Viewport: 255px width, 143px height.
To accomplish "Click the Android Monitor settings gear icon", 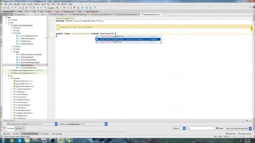I will 247,120.
